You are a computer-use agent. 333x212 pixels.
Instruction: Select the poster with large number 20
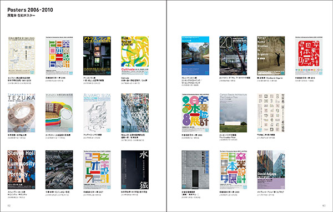tap(233, 55)
